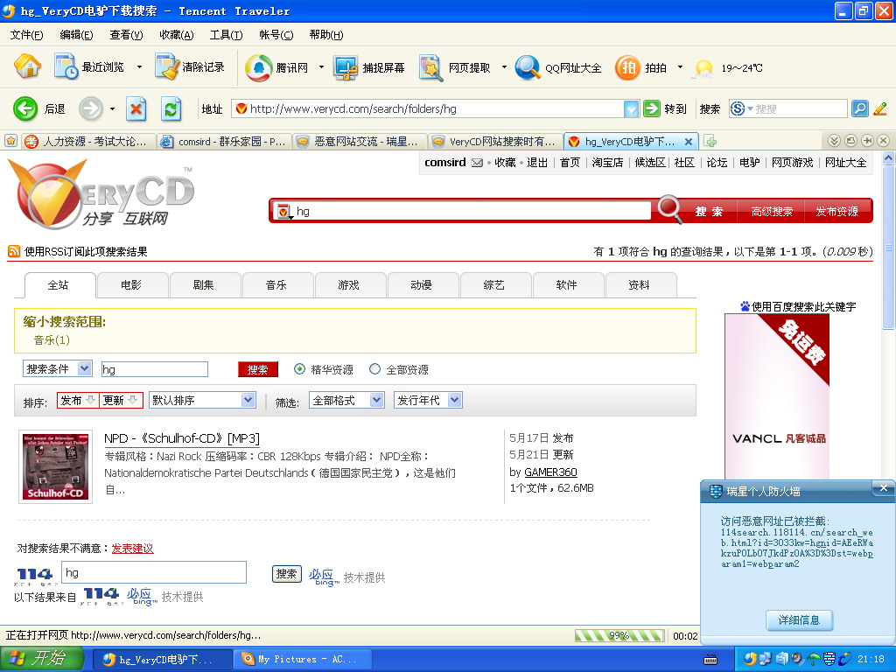Expand recent browsing dropdown arrow
896x672 pixels.
(139, 66)
